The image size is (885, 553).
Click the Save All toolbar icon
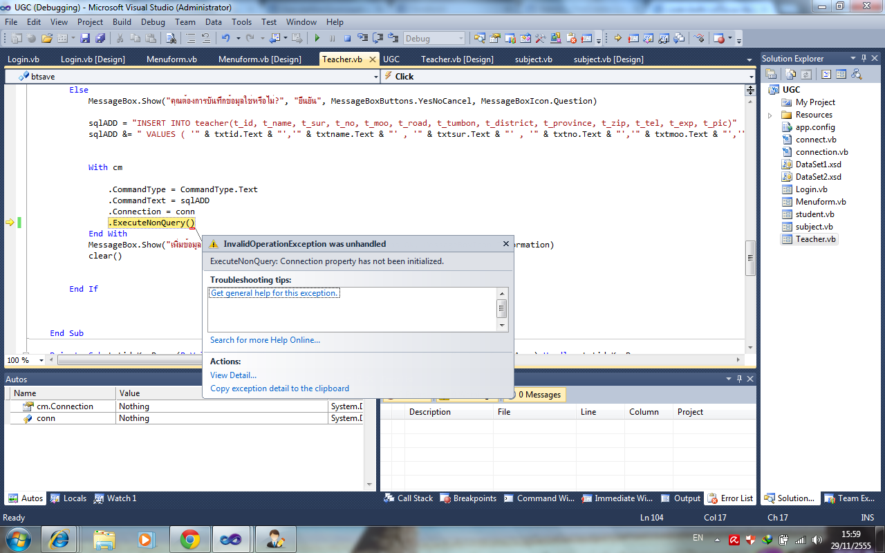coord(100,39)
